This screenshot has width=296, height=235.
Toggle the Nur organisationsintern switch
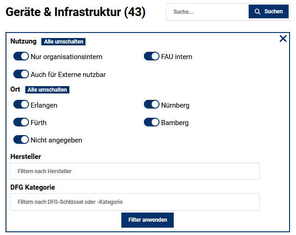point(21,56)
